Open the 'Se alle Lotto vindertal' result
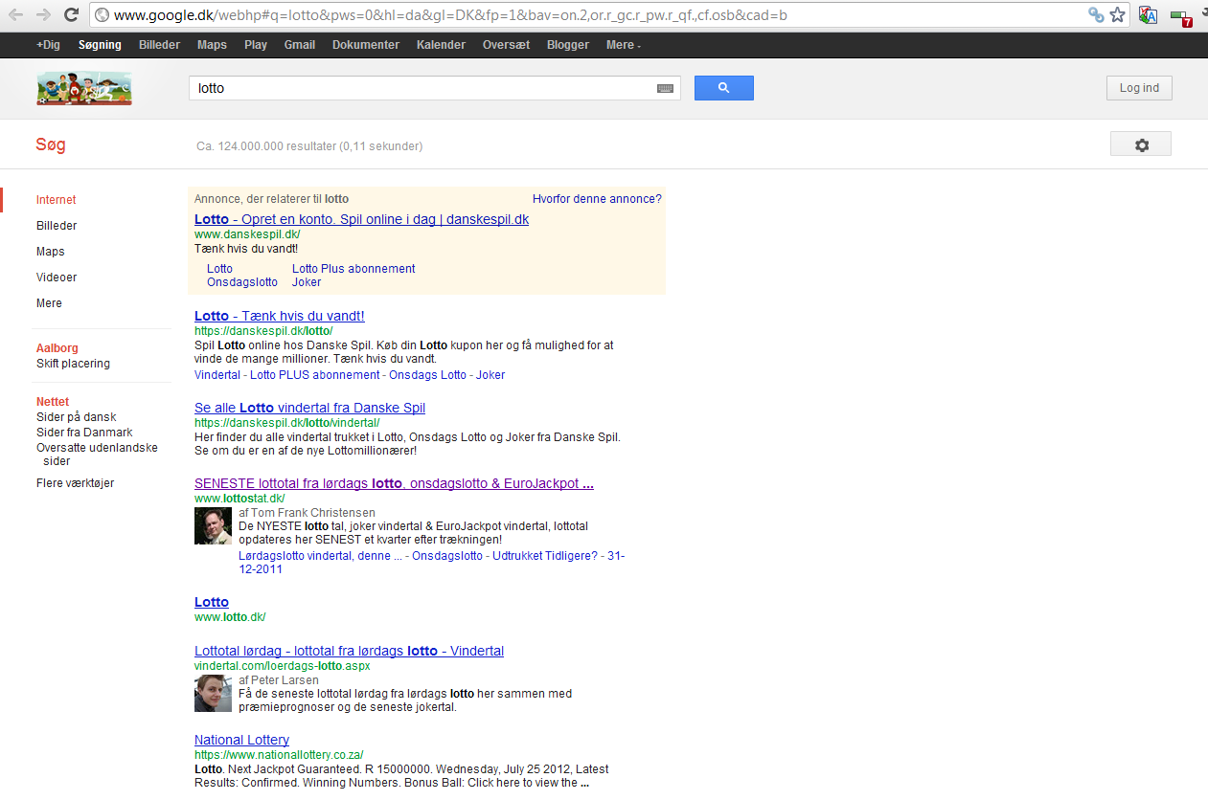Screen dimensions: 1208x800 [309, 408]
